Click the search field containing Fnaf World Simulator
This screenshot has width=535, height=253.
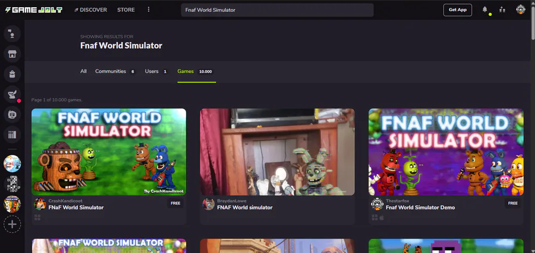click(x=277, y=10)
